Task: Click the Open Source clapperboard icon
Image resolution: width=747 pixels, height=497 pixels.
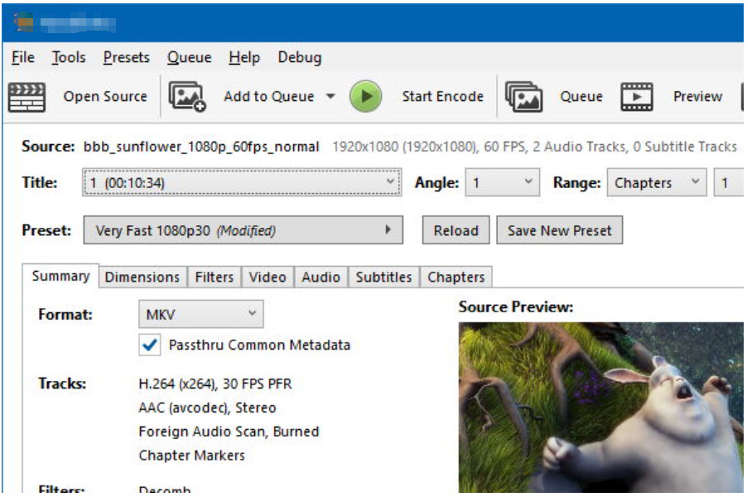Action: point(27,97)
